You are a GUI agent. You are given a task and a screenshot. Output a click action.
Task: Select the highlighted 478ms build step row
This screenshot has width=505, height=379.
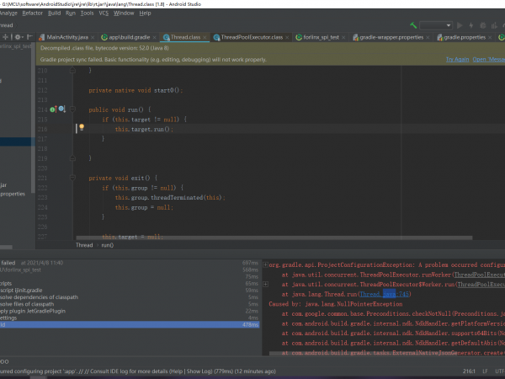click(x=126, y=324)
